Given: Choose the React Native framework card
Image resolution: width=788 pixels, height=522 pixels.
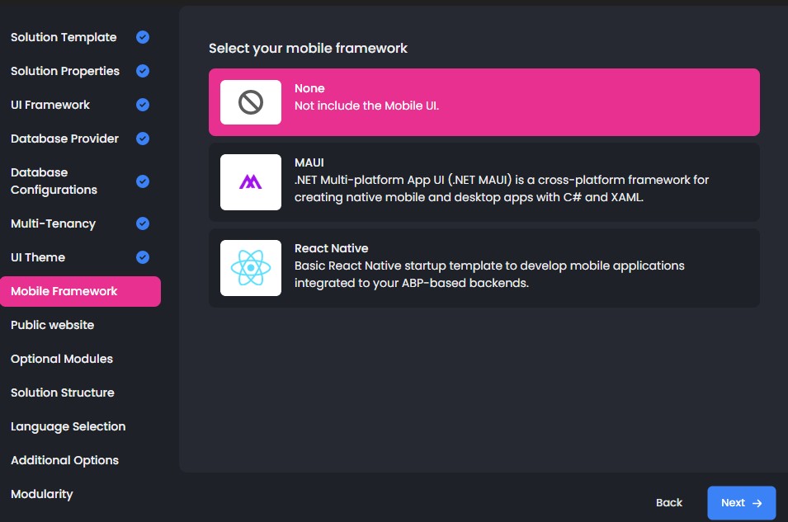Looking at the screenshot, I should point(484,268).
